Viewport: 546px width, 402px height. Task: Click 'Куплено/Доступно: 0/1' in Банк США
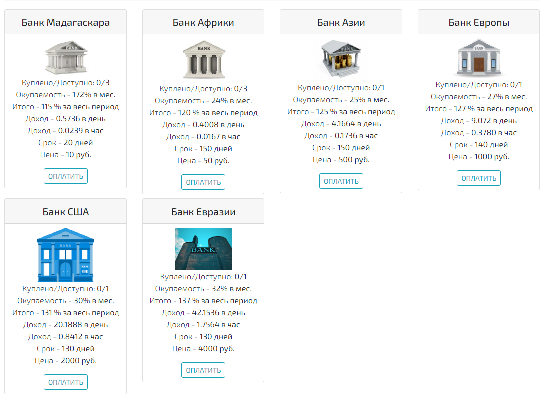(x=65, y=289)
